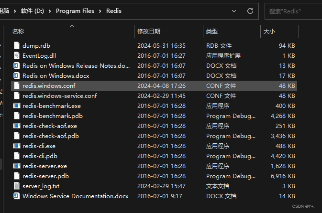Click the Word icon of Redis on Windows Release Notes

16,65
